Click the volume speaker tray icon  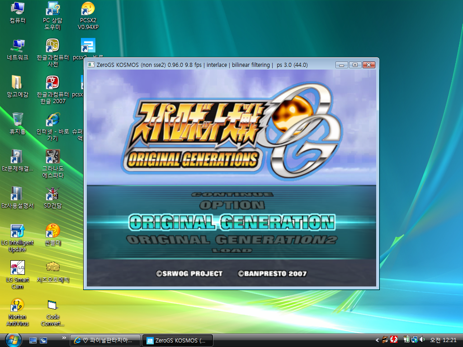(422, 340)
